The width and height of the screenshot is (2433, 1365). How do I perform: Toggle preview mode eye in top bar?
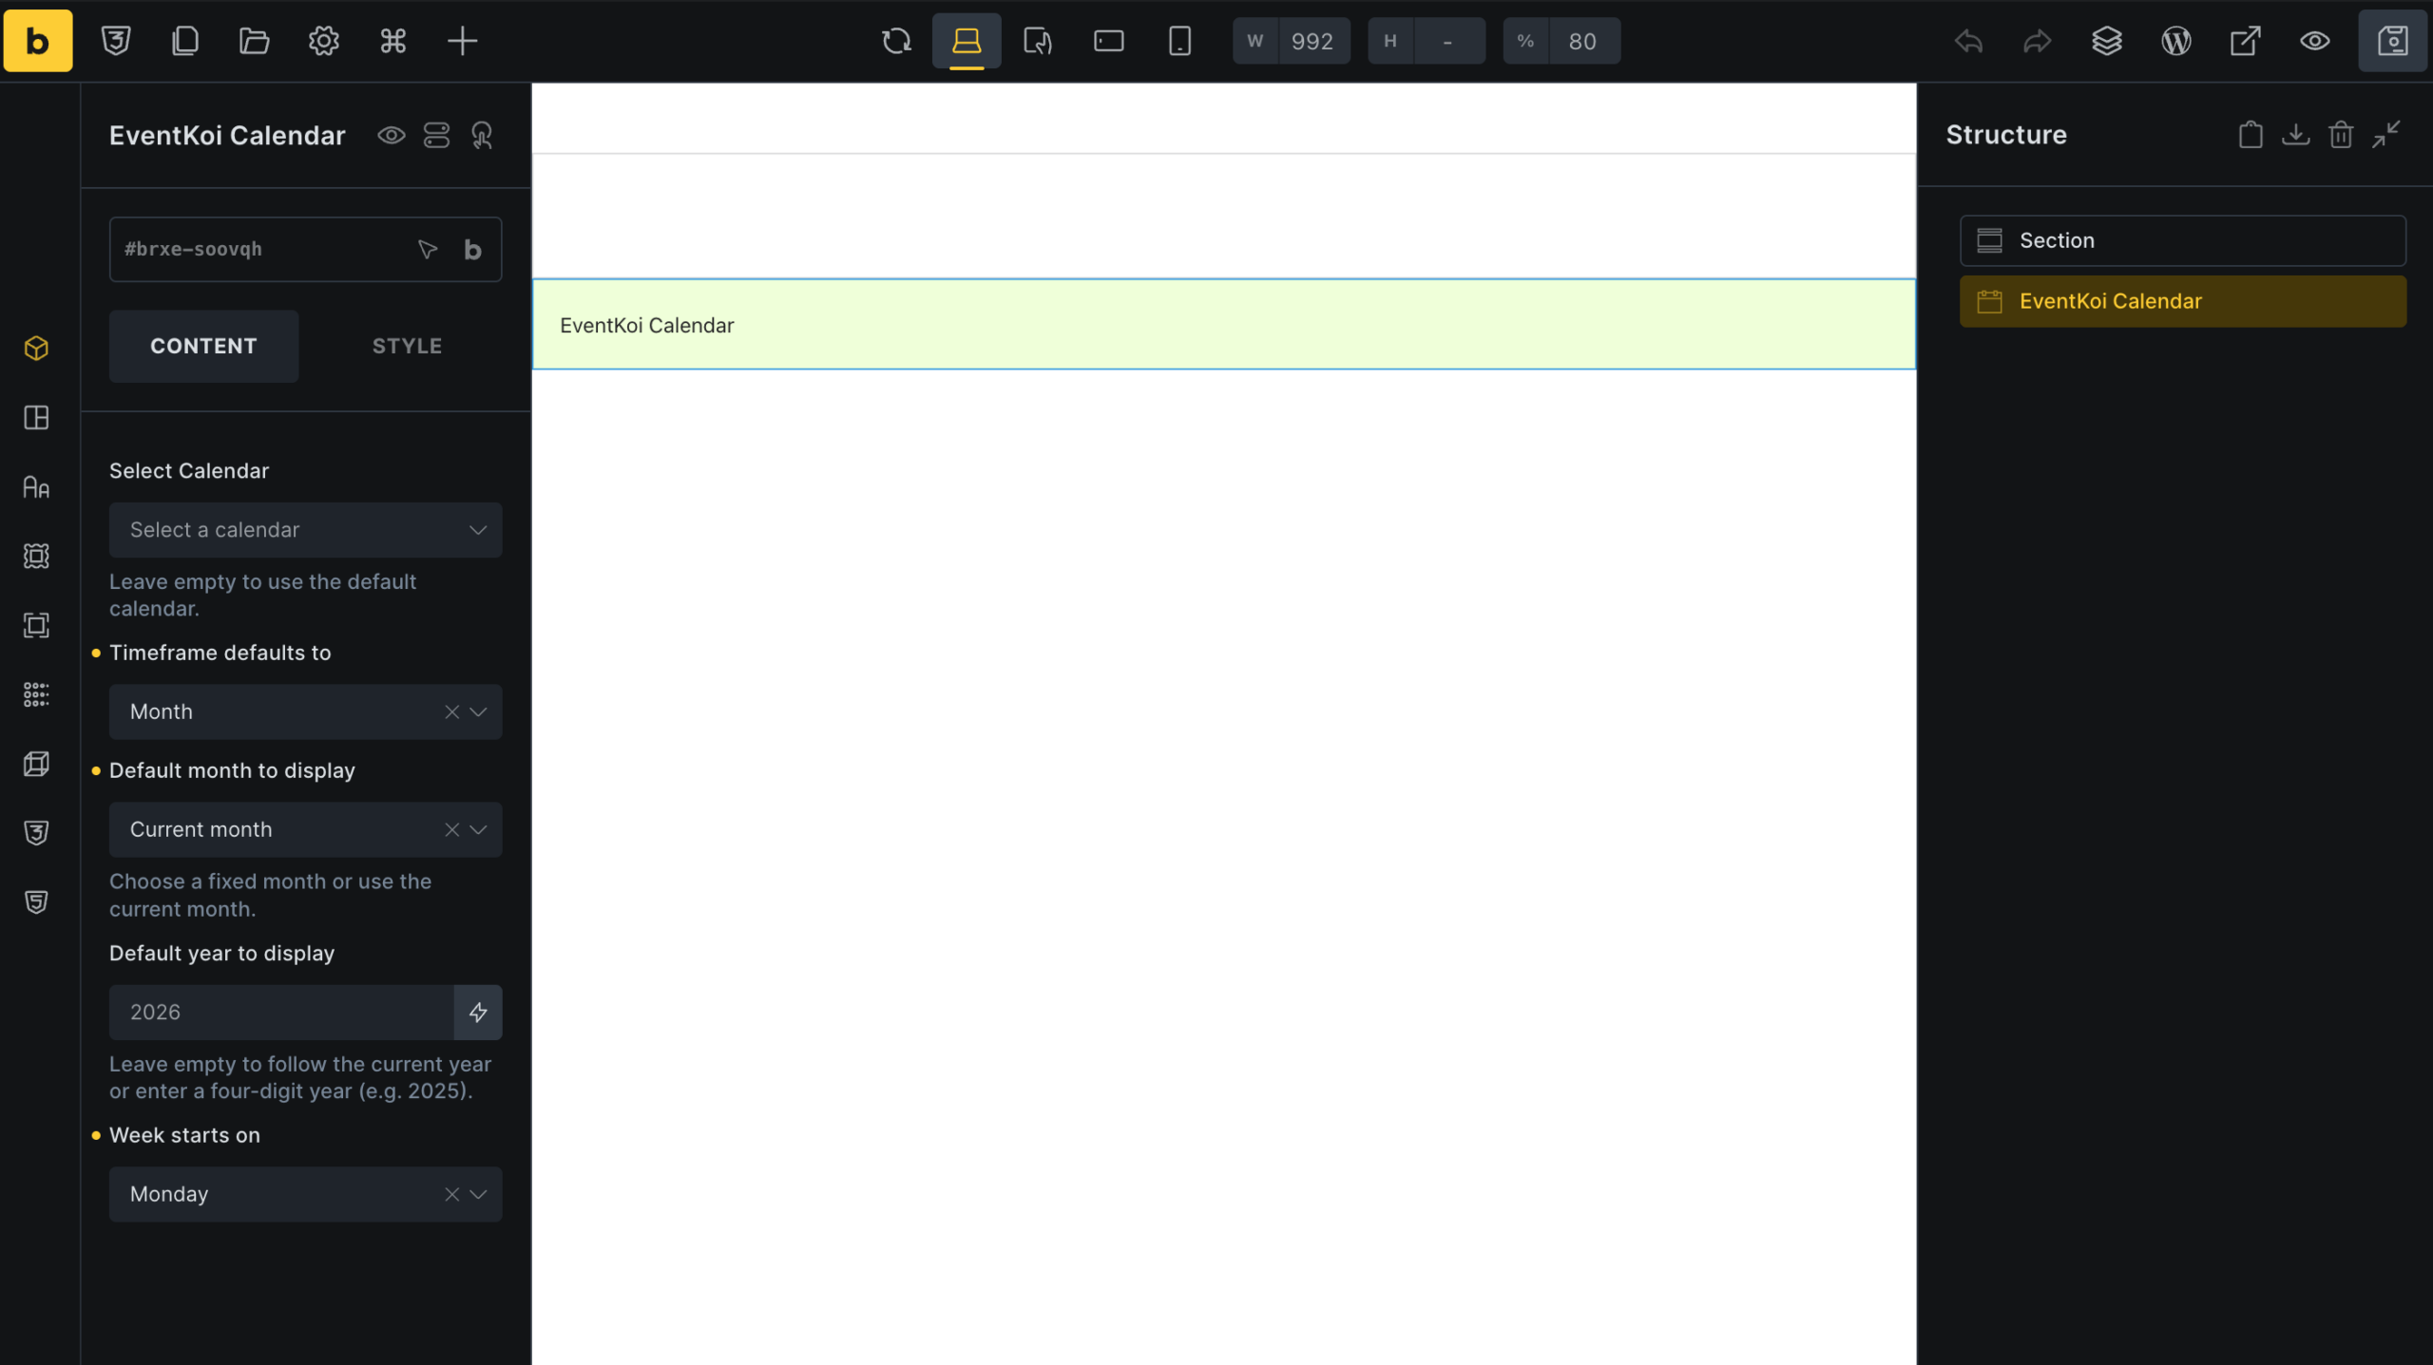tap(2314, 41)
